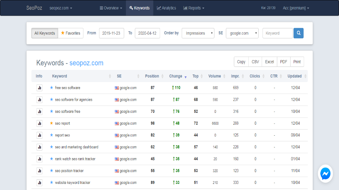Unfavorite the orange star on seo report
This screenshot has height=190, width=339.
pyautogui.click(x=51, y=123)
